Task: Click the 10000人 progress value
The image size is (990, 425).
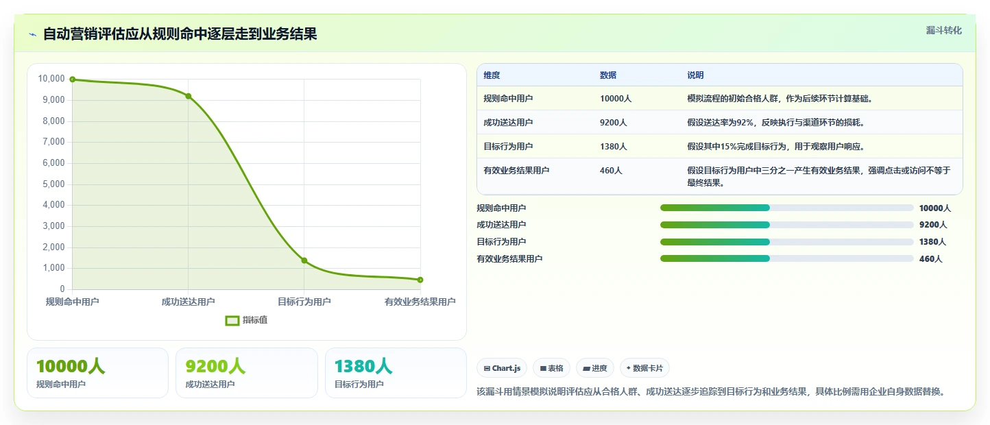Action: tap(935, 208)
